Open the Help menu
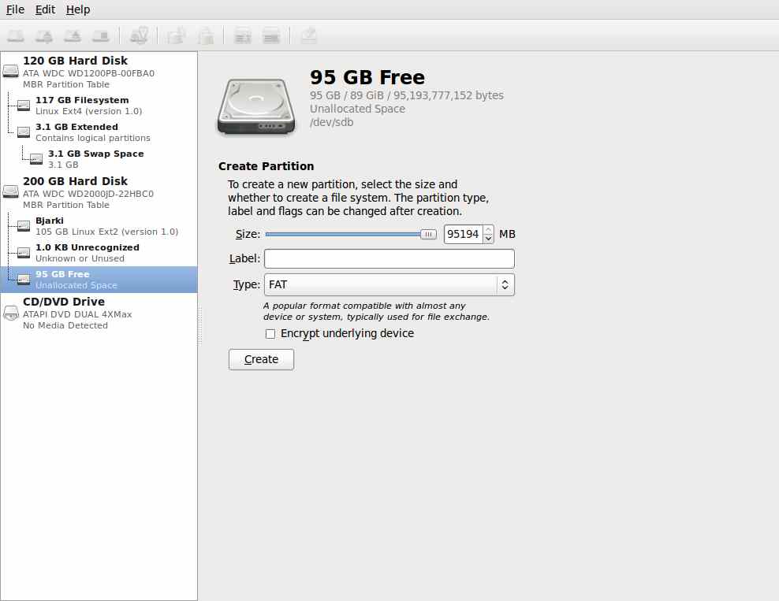Image resolution: width=779 pixels, height=601 pixels. (x=78, y=9)
